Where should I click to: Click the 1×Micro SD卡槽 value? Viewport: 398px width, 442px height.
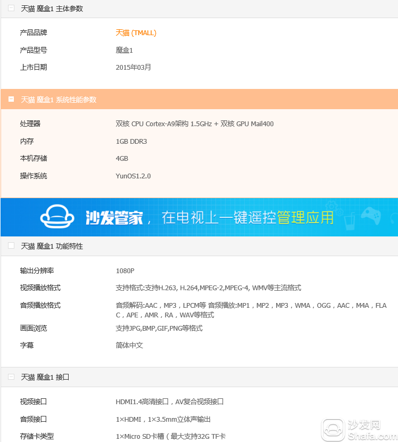click(171, 437)
